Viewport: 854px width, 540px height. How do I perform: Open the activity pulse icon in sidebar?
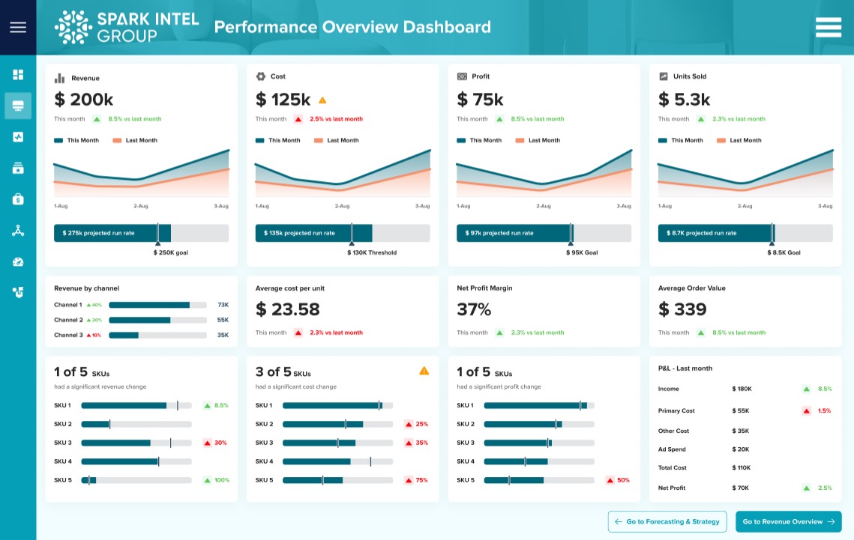click(18, 137)
